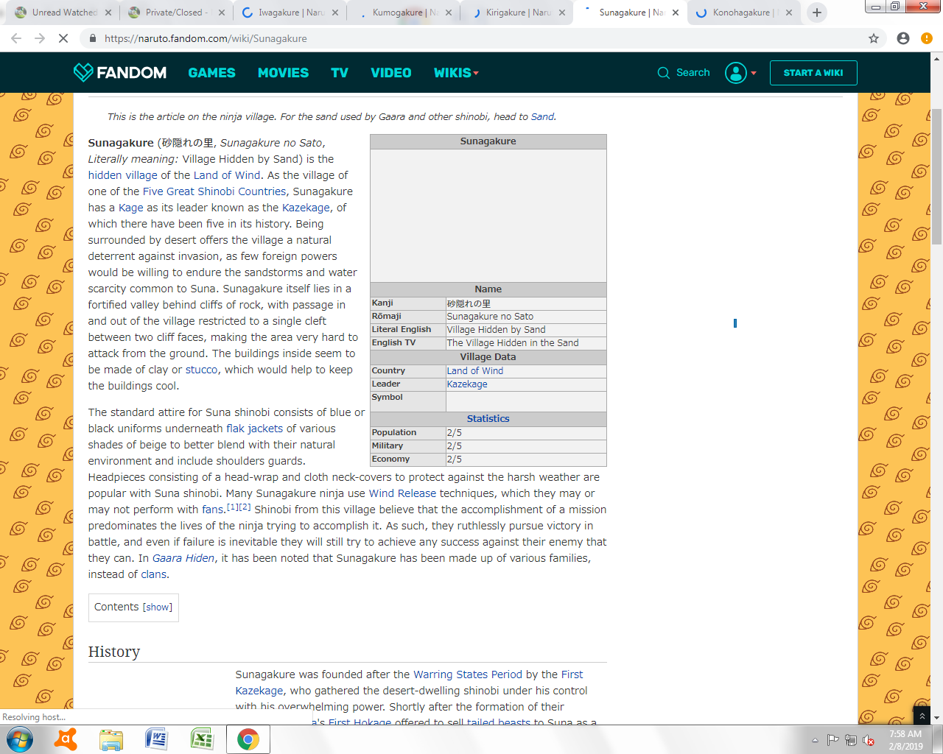
Task: Open the VIDEO menu
Action: (x=390, y=73)
